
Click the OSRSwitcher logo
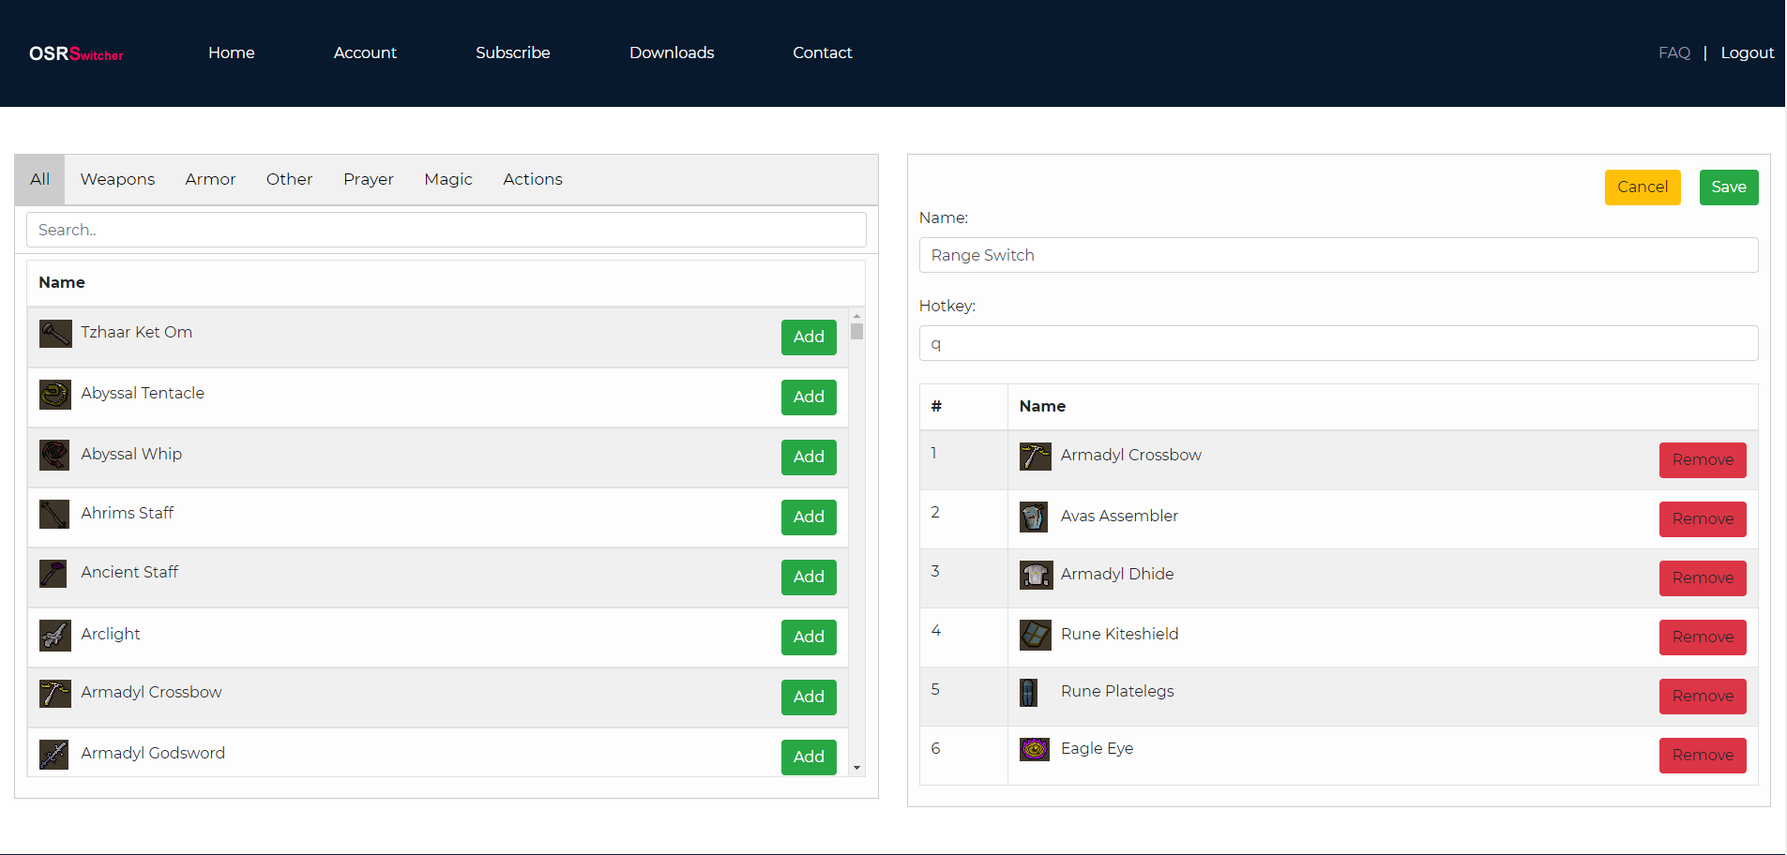click(76, 53)
